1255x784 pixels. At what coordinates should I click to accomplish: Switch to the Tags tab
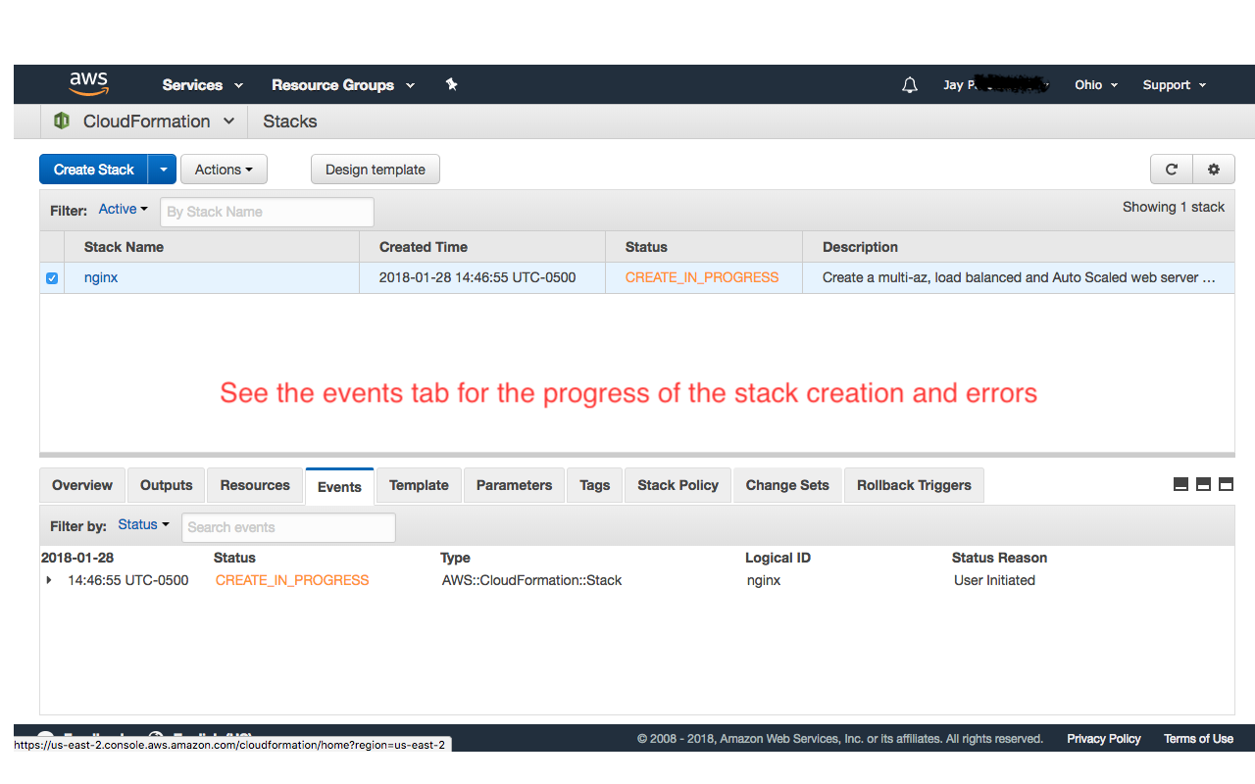pyautogui.click(x=595, y=485)
